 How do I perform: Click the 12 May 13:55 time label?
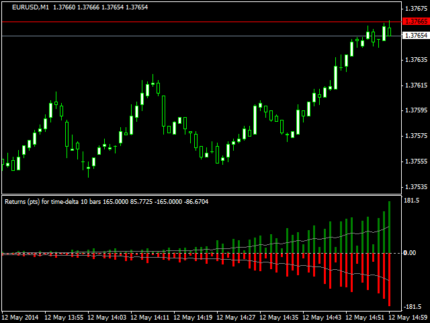[64, 318]
